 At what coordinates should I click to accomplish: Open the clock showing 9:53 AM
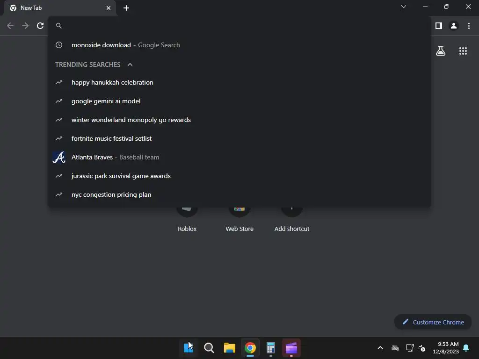click(446, 348)
